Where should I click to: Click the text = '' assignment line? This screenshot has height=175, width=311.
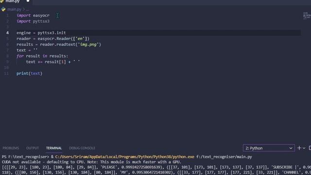pyautogui.click(x=27, y=50)
